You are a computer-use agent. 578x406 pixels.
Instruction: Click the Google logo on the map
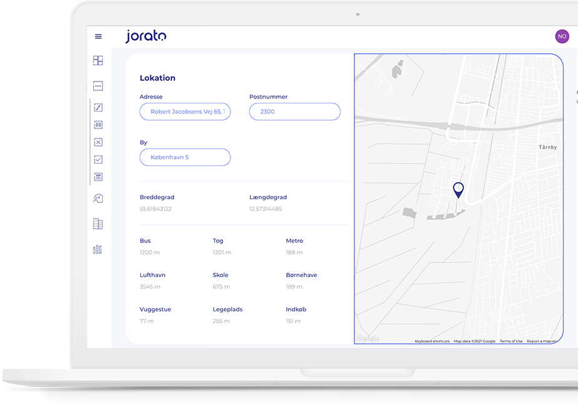(x=367, y=338)
